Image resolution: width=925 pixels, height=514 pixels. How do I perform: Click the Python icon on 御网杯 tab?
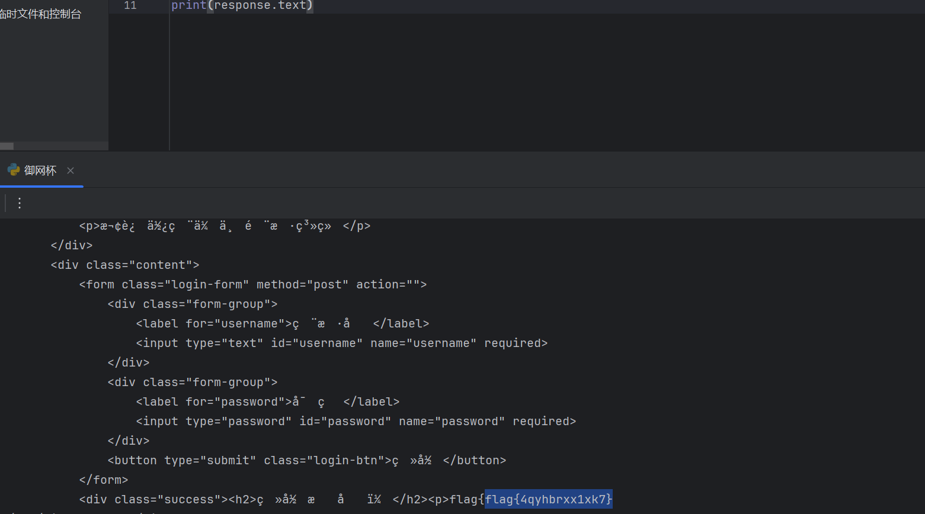[x=14, y=170]
